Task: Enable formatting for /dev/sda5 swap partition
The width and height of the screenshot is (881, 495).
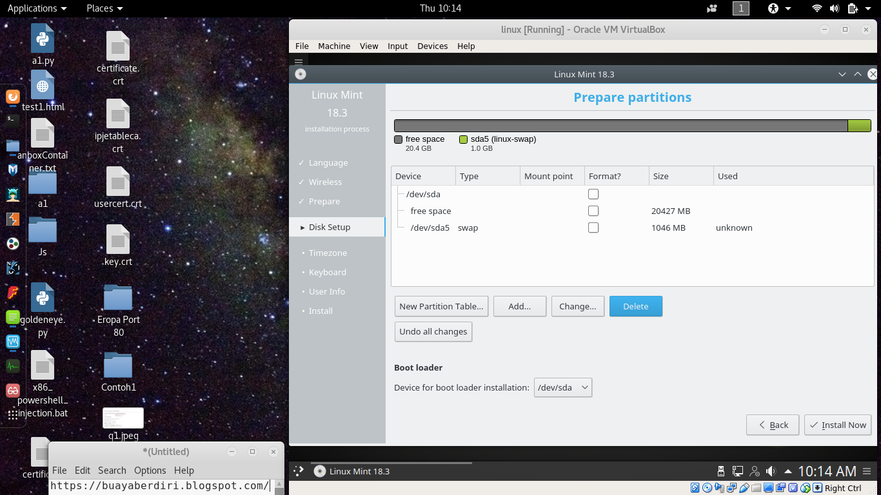Action: (x=593, y=227)
